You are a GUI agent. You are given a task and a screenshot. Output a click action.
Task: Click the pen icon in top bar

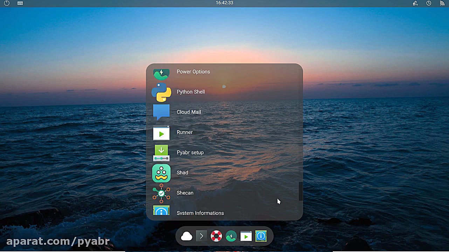coord(415,3)
